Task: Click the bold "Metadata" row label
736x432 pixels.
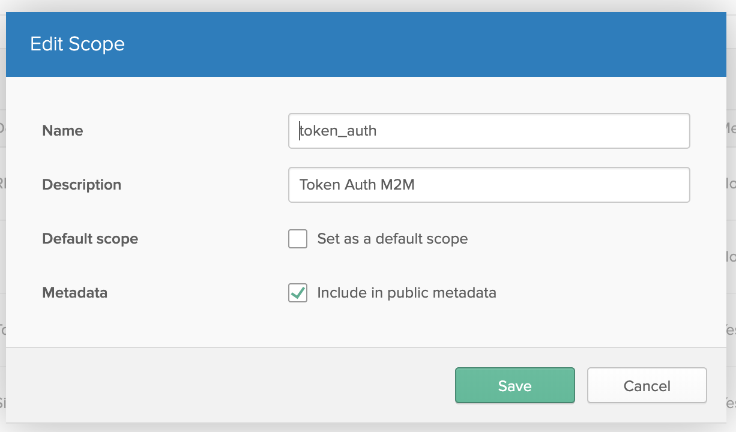Action: (x=74, y=293)
